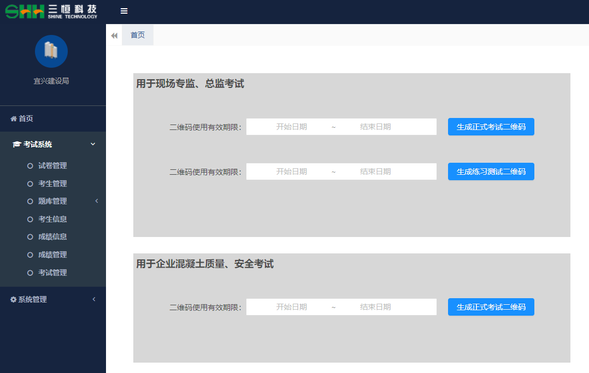This screenshot has width=589, height=373.
Task: Click the graduation cap icon for 考试系统
Action: (16, 145)
